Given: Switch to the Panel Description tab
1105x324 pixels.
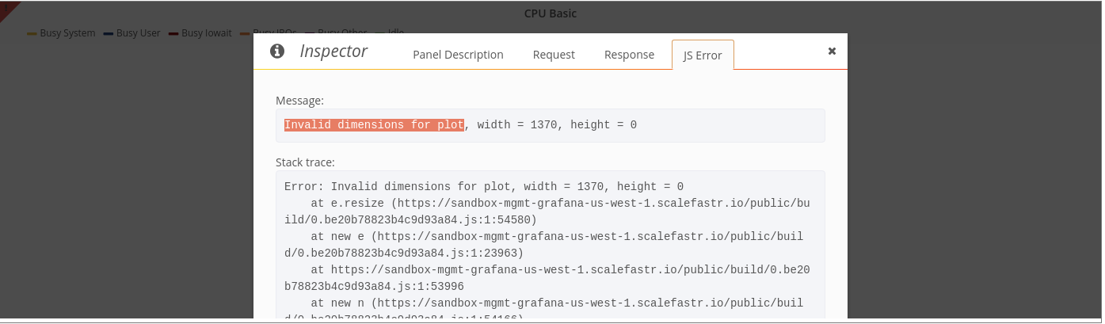Looking at the screenshot, I should coord(458,55).
